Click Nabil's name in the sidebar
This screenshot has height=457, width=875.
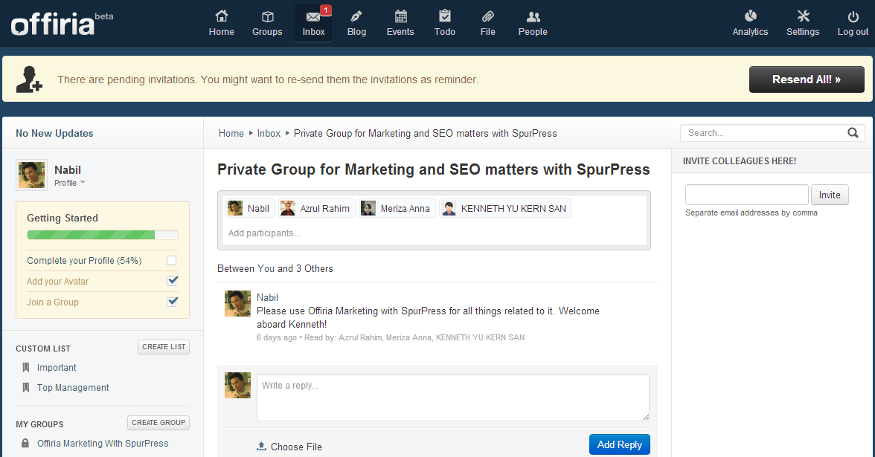click(68, 170)
